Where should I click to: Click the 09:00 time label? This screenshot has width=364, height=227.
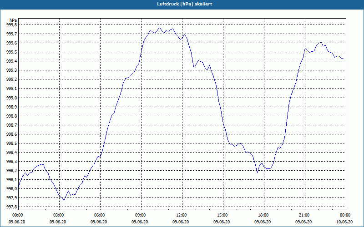click(140, 215)
